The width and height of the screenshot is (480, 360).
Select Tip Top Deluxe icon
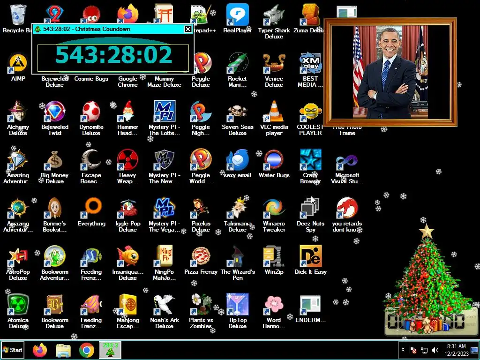click(237, 305)
